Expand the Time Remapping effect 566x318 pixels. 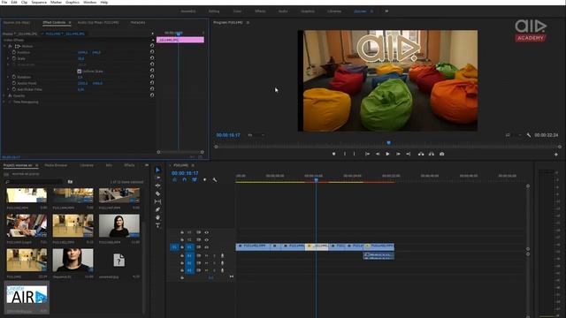point(4,102)
